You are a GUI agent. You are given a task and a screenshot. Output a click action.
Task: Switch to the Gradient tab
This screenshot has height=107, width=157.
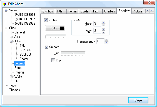point(110,11)
